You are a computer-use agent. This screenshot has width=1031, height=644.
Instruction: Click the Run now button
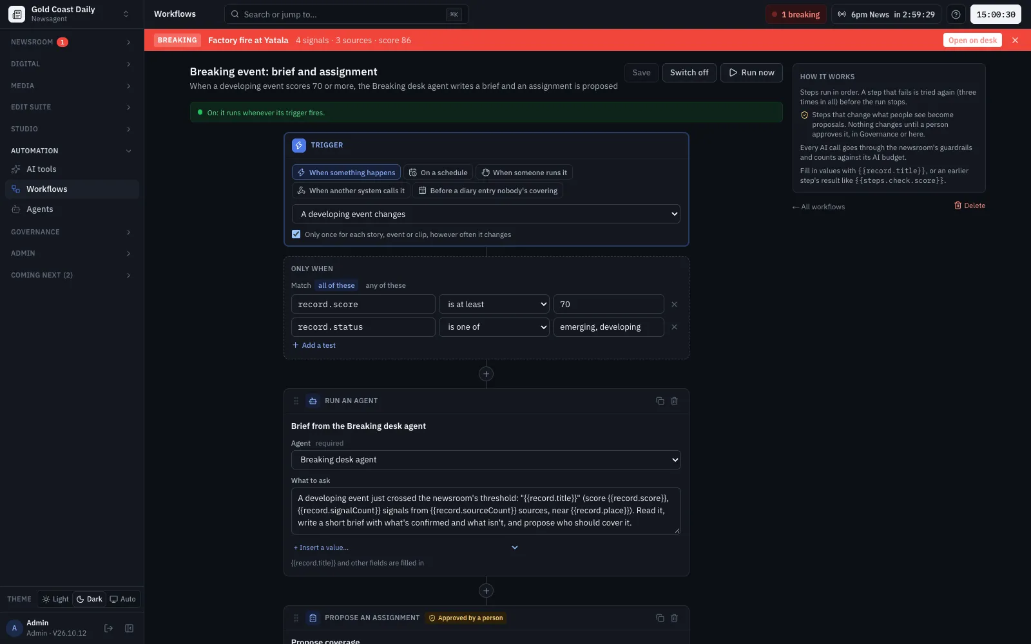tap(751, 73)
